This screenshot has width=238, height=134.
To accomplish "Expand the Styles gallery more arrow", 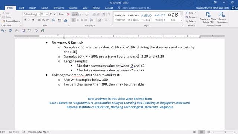I will (181, 20).
